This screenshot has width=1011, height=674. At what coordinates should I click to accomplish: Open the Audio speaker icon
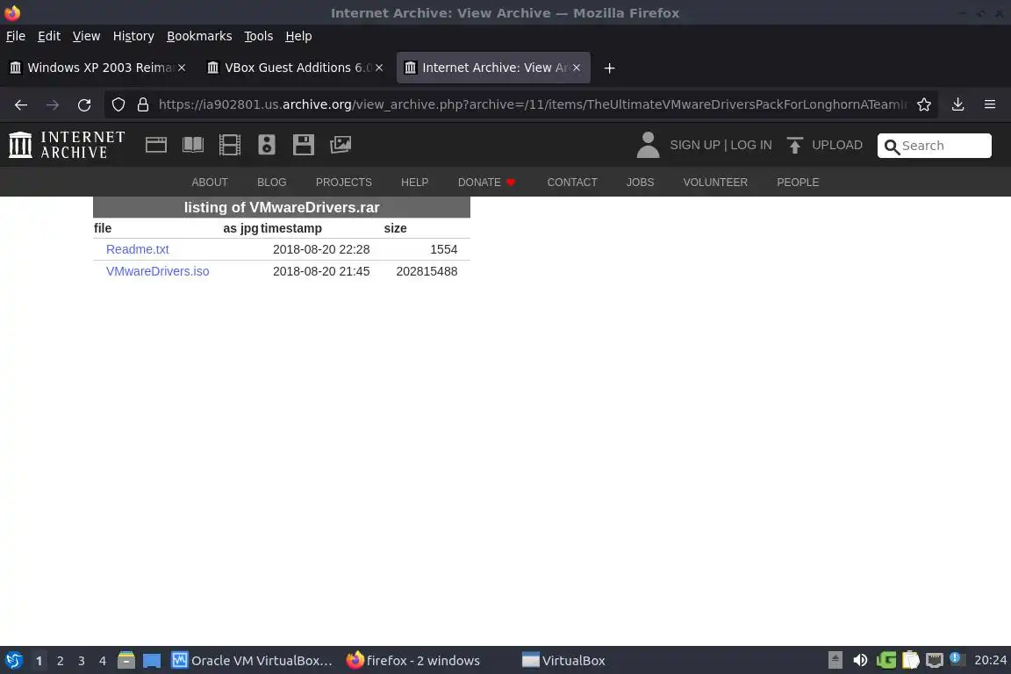[x=266, y=145]
